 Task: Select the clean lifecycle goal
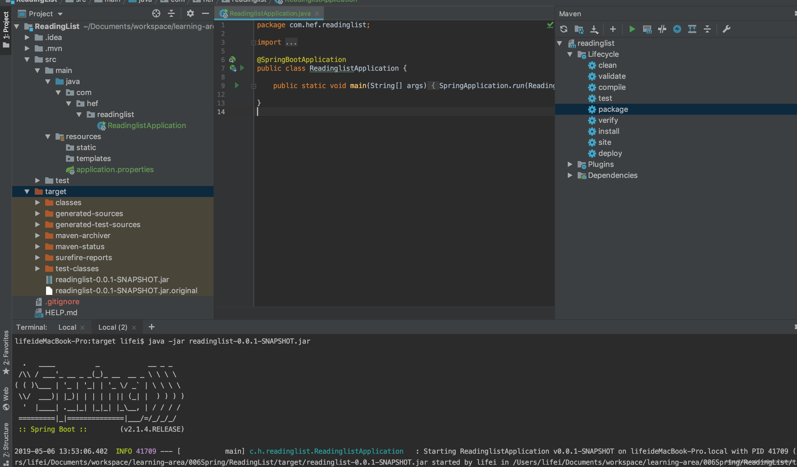pyautogui.click(x=607, y=65)
